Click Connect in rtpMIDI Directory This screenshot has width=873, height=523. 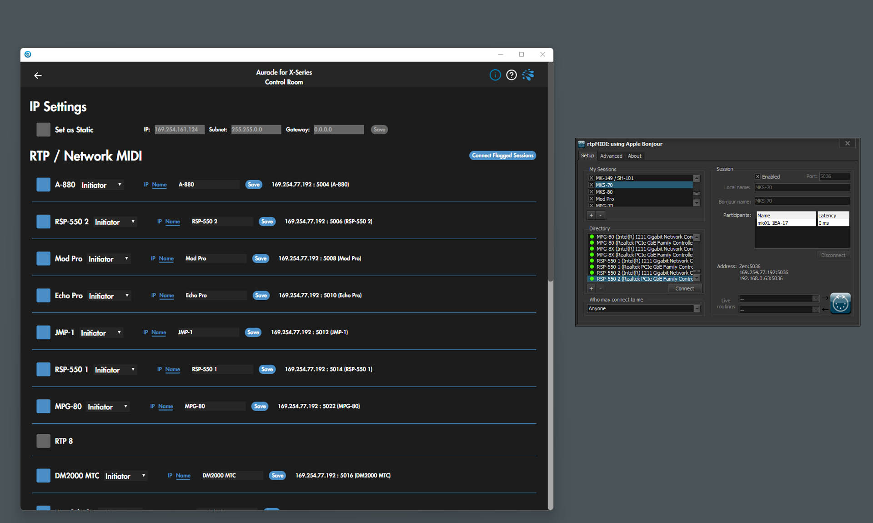point(685,289)
